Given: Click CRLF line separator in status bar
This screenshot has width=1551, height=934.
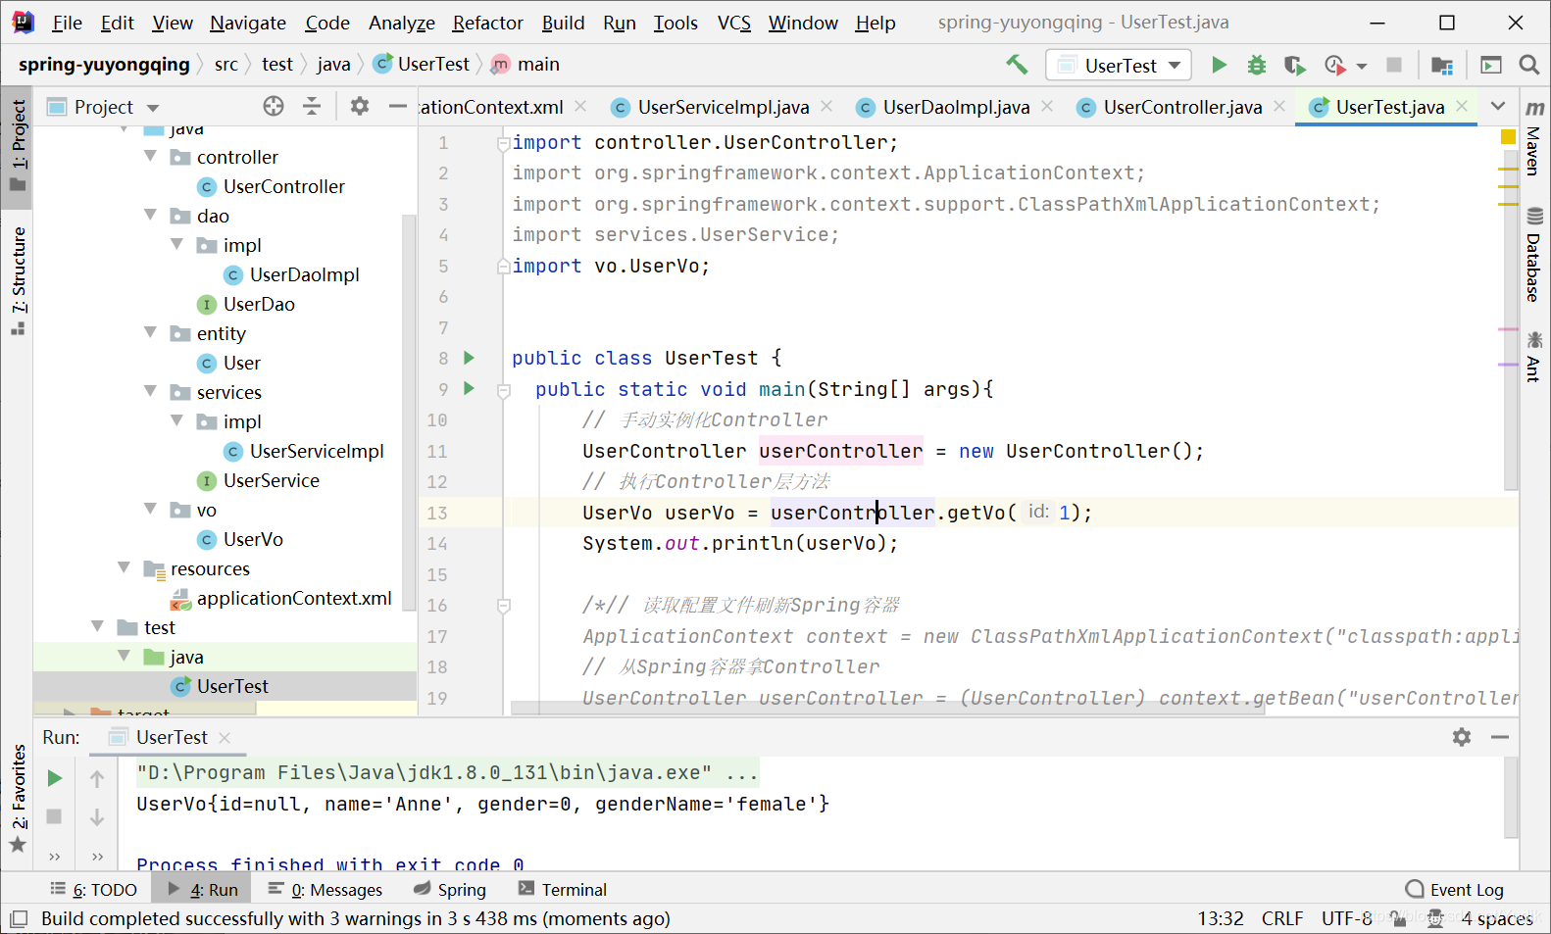Looking at the screenshot, I should (x=1282, y=919).
